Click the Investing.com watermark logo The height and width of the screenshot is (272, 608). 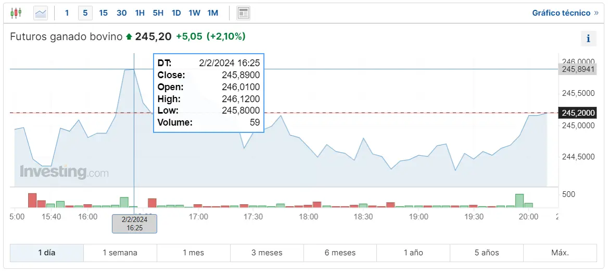click(x=64, y=172)
